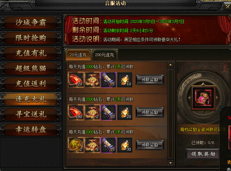
Task: Open the 限时抢购 menu entry
Action: pyautogui.click(x=30, y=38)
